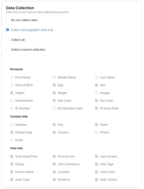Image resolution: width=144 pixels, height=189 pixels.
Task: Tick the Email checkbox
Action: click(12, 140)
